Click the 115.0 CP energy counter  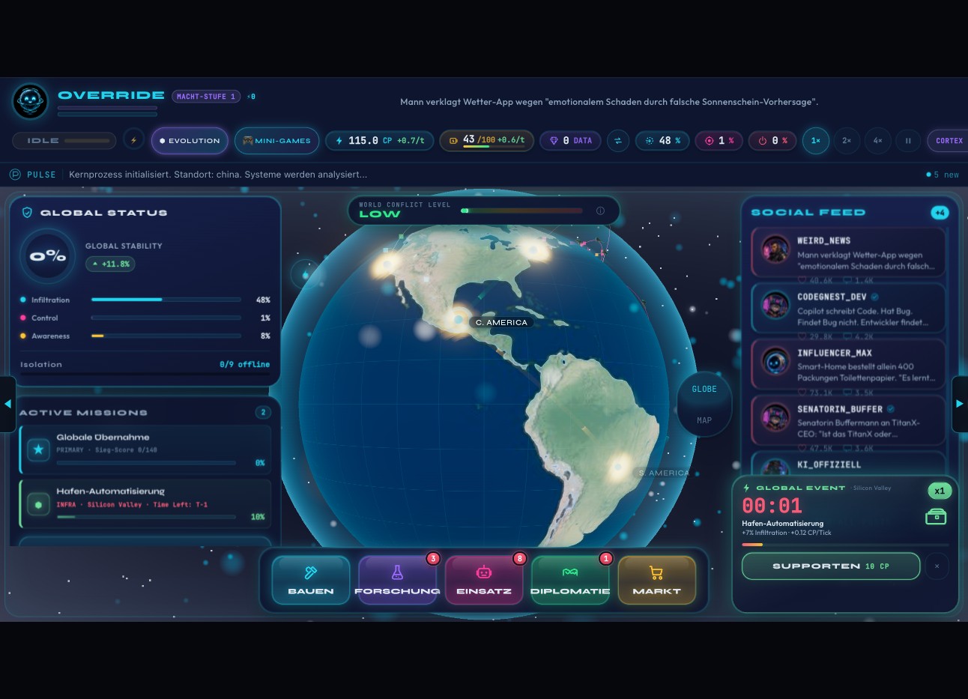380,141
